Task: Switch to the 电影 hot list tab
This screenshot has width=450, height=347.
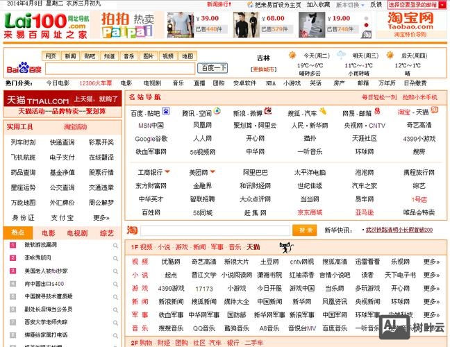Action: [48, 233]
